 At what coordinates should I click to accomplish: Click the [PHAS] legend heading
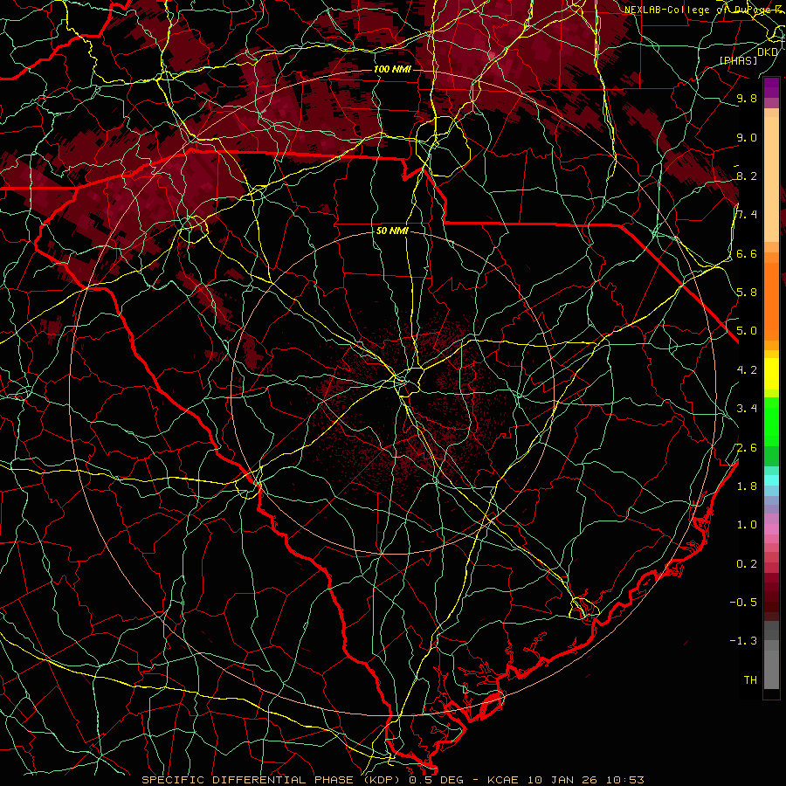(x=738, y=61)
